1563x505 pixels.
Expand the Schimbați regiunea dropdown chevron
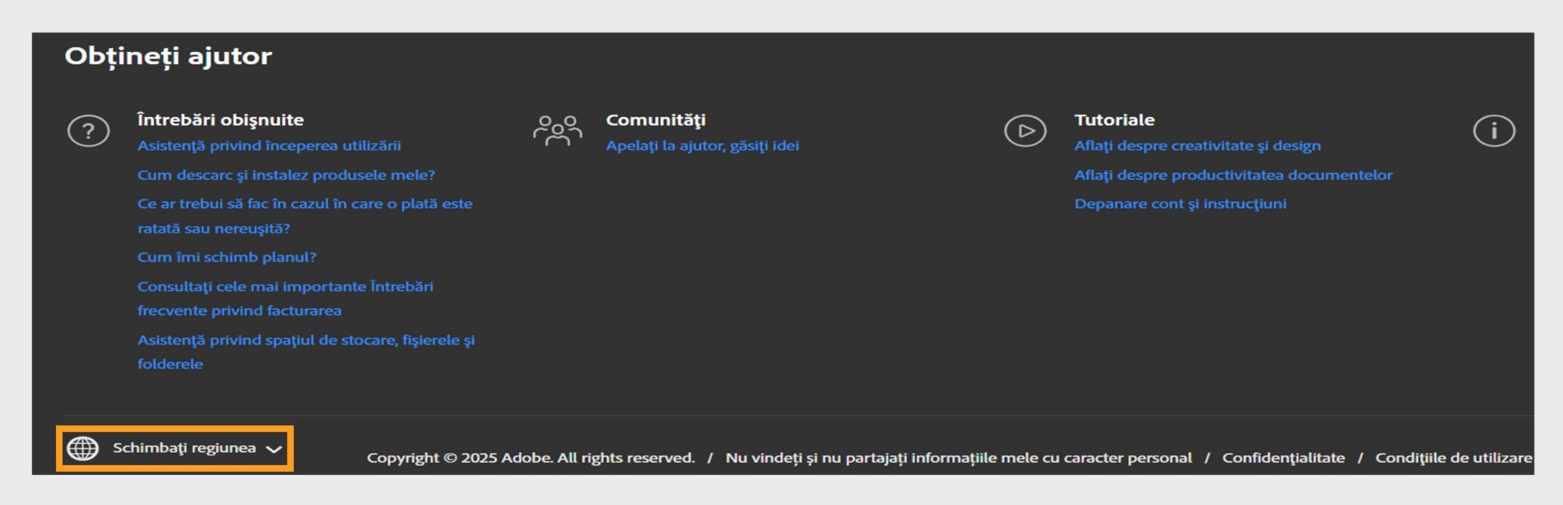274,449
